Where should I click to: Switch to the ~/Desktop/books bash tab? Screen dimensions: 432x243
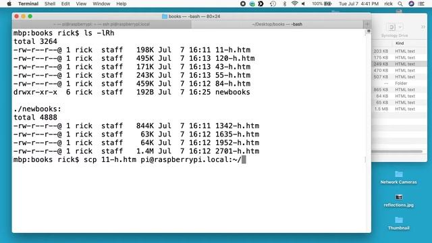click(x=277, y=24)
